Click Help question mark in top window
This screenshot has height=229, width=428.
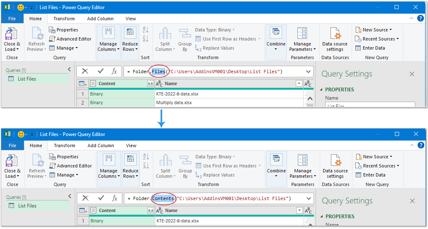[421, 18]
